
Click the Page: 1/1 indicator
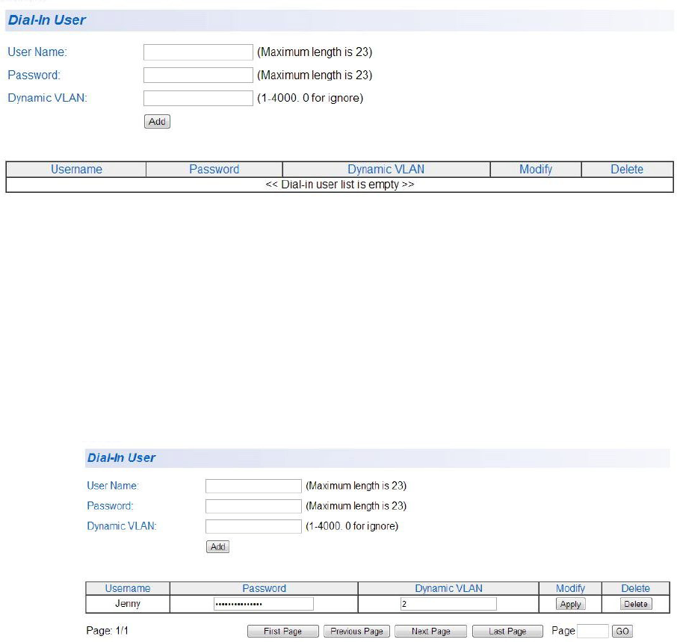[107, 631]
